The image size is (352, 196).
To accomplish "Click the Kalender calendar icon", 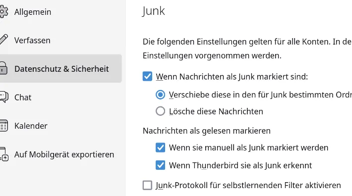I will coord(3,125).
